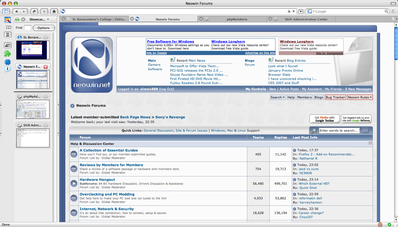This screenshot has height=227, width=398.
Task: Open the History hourglass icon in the sidebar strip
Action: (x=7, y=35)
